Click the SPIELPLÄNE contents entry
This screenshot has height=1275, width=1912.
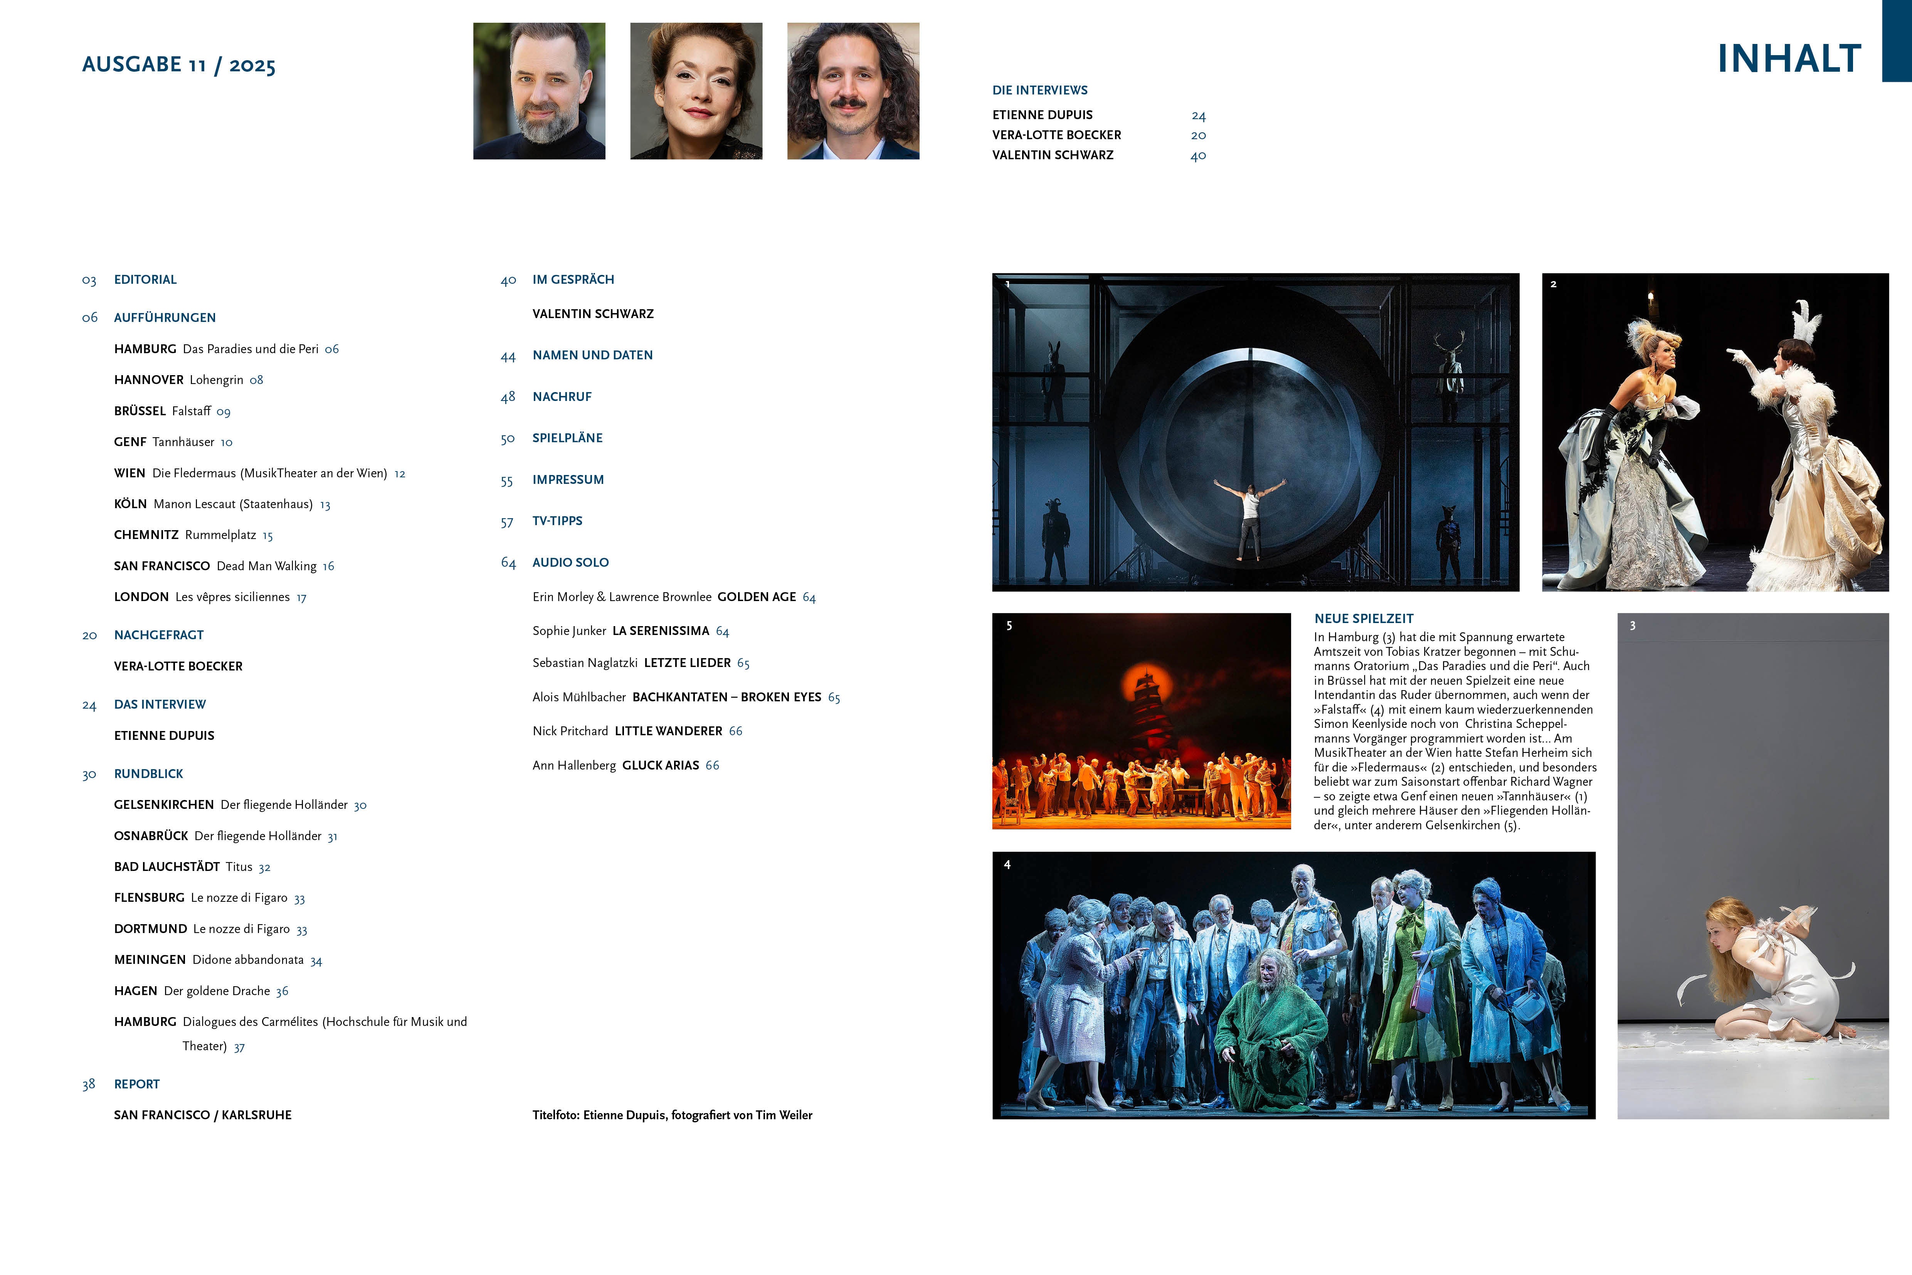click(567, 438)
